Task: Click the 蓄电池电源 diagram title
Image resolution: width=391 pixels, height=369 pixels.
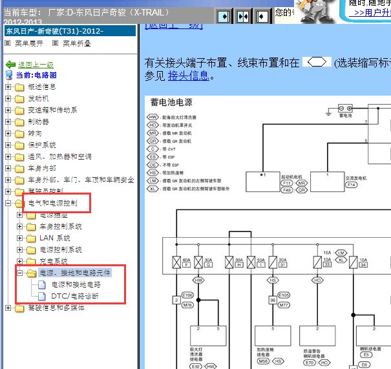Action: (171, 102)
